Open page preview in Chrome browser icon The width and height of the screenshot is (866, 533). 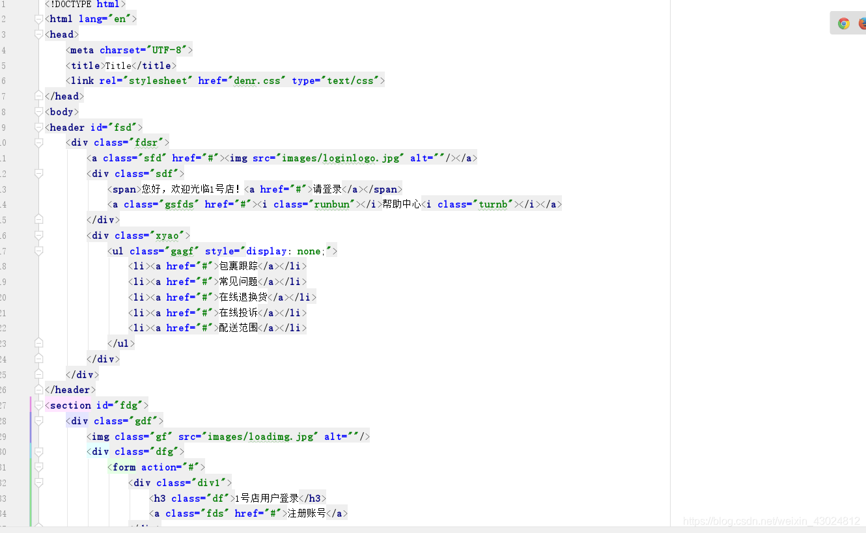(x=843, y=23)
